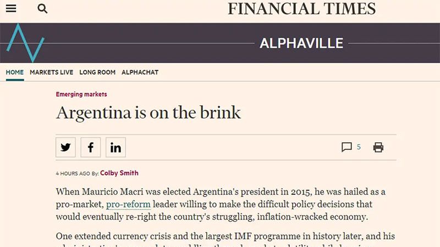Open the Emerging markets topic link
440x247 pixels.
tap(81, 94)
